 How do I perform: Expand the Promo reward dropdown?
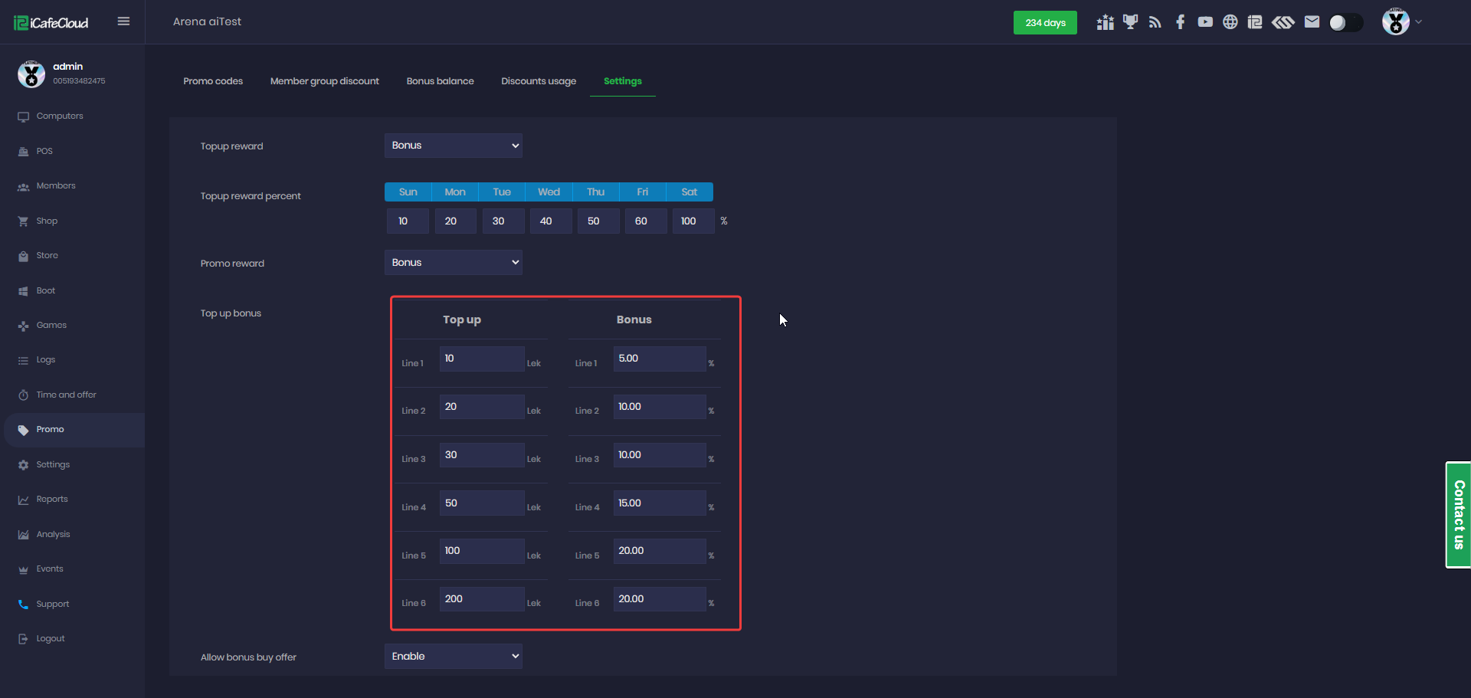pos(453,263)
